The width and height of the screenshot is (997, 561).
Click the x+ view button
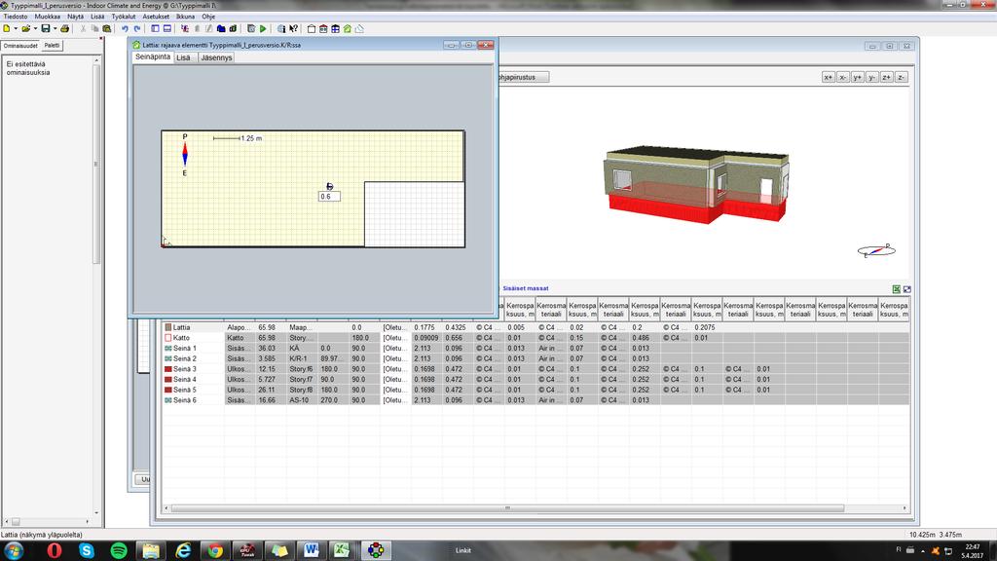[828, 77]
